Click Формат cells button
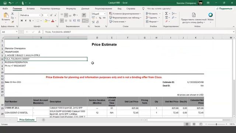Image resolution: width=236 pixels, height=133 pixels. click(152, 22)
